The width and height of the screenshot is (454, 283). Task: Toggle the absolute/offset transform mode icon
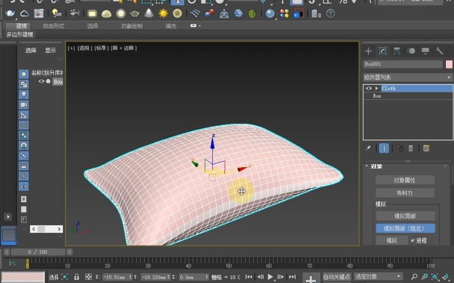[89, 277]
